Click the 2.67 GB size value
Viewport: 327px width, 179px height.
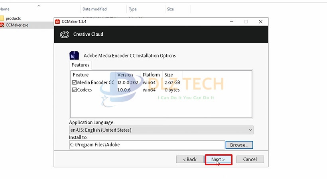(x=172, y=82)
